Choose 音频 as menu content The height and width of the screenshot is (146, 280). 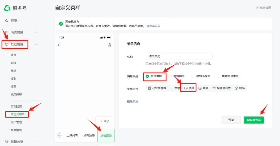pos(204,88)
